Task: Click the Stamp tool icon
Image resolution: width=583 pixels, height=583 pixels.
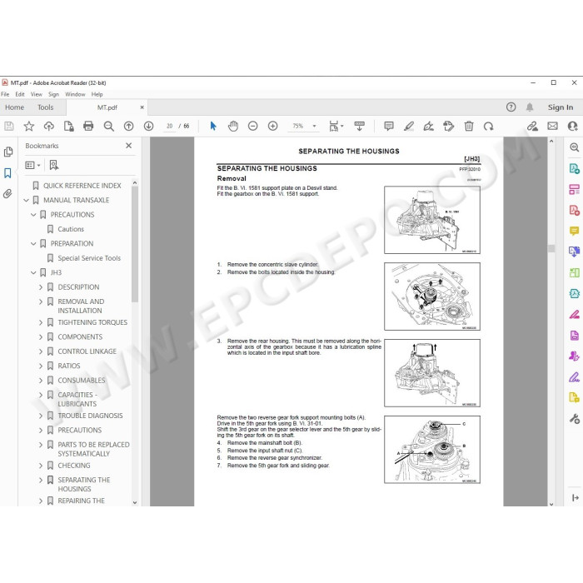Action: pos(449,126)
